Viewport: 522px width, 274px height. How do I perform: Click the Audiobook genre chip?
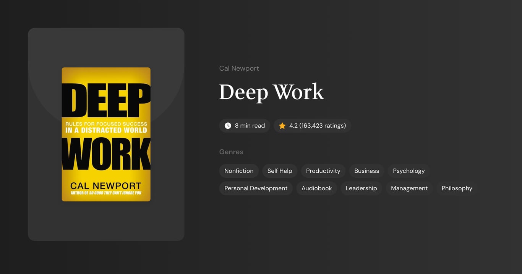tap(316, 188)
